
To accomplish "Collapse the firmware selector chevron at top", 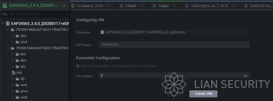I will (x=64, y=6).
